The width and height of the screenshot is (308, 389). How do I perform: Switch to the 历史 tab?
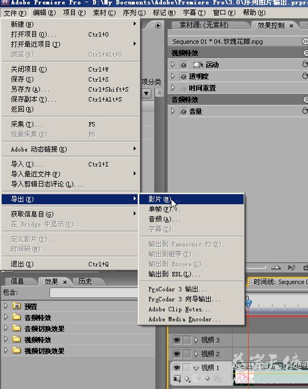(85, 281)
